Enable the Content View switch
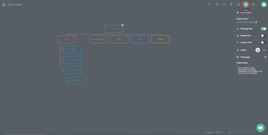This screenshot has width=268, height=135. [263, 42]
